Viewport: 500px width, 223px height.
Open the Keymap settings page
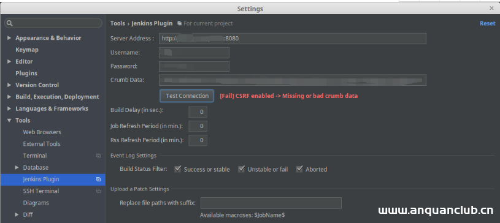pyautogui.click(x=27, y=50)
